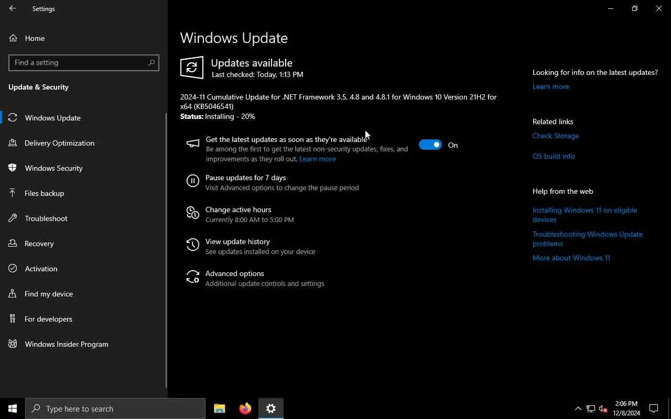Click the Status: Installing - 20% text
The width and height of the screenshot is (671, 419).
tap(218, 116)
